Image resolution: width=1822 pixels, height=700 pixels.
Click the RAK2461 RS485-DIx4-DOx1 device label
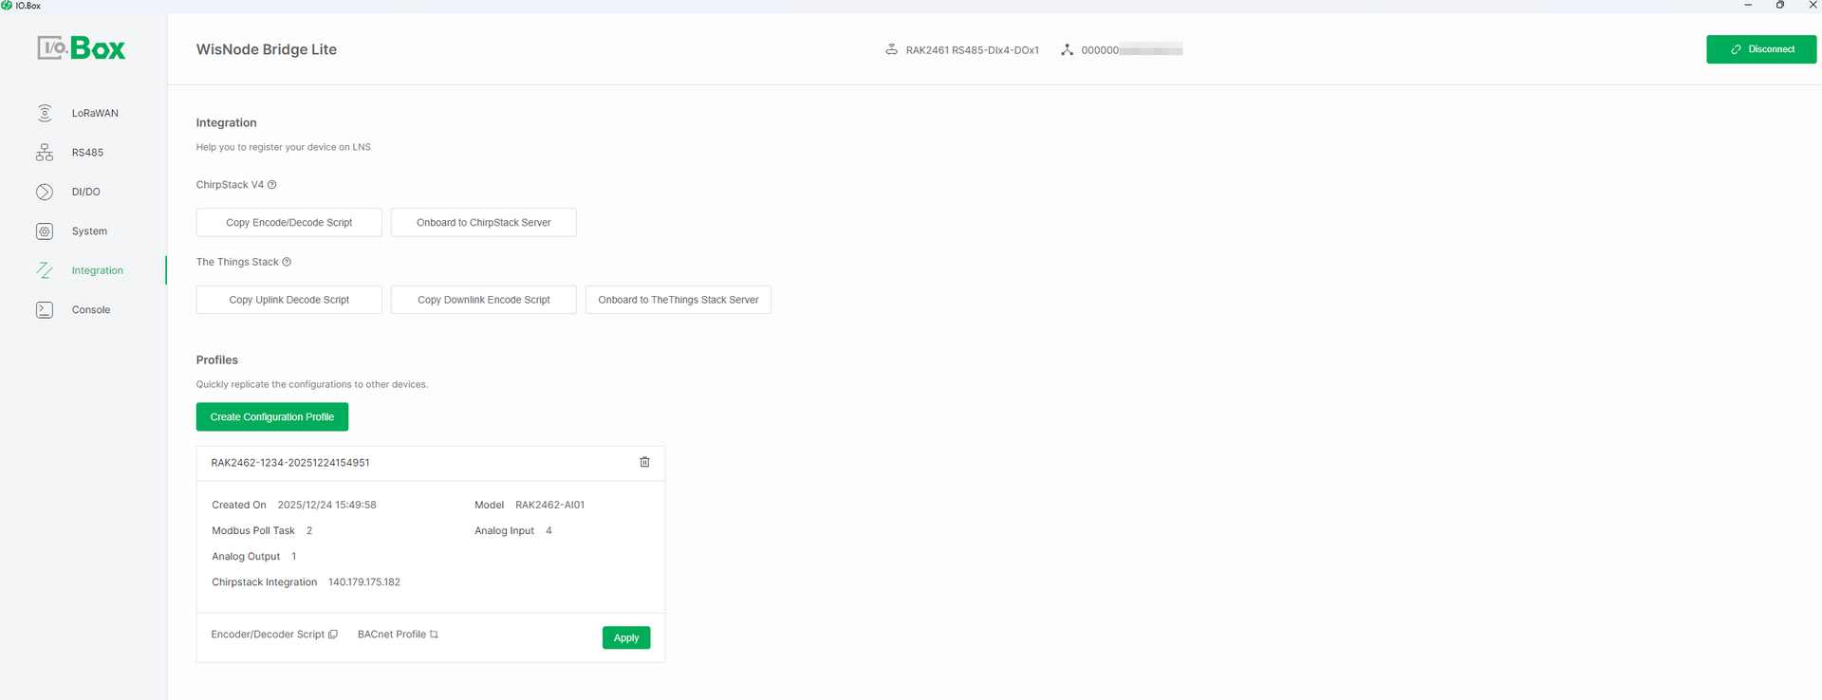click(972, 50)
